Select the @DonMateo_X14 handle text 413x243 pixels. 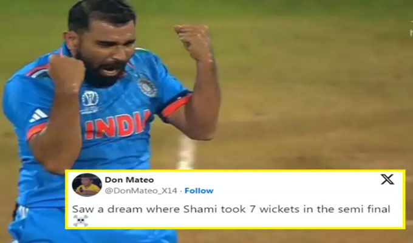[x=141, y=191]
